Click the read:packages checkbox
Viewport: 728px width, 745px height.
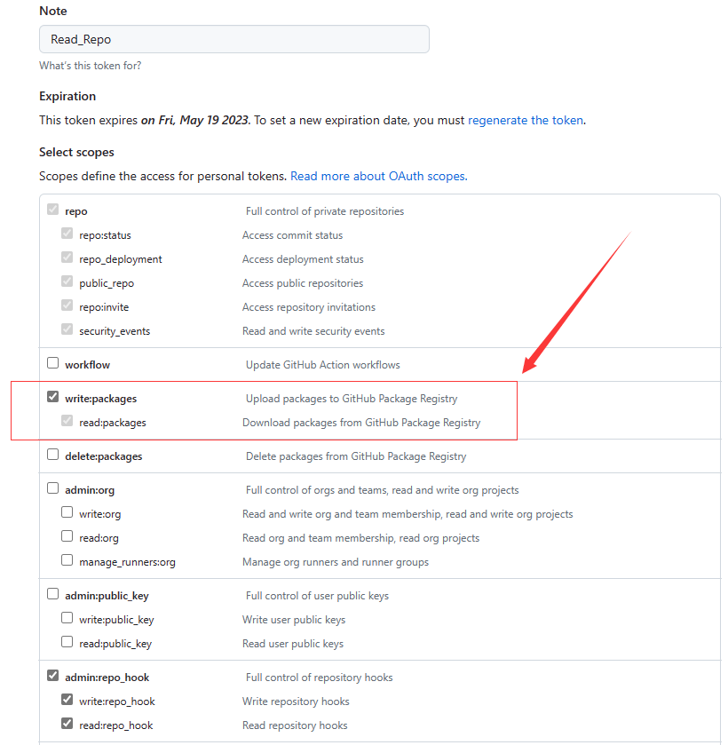tap(67, 421)
